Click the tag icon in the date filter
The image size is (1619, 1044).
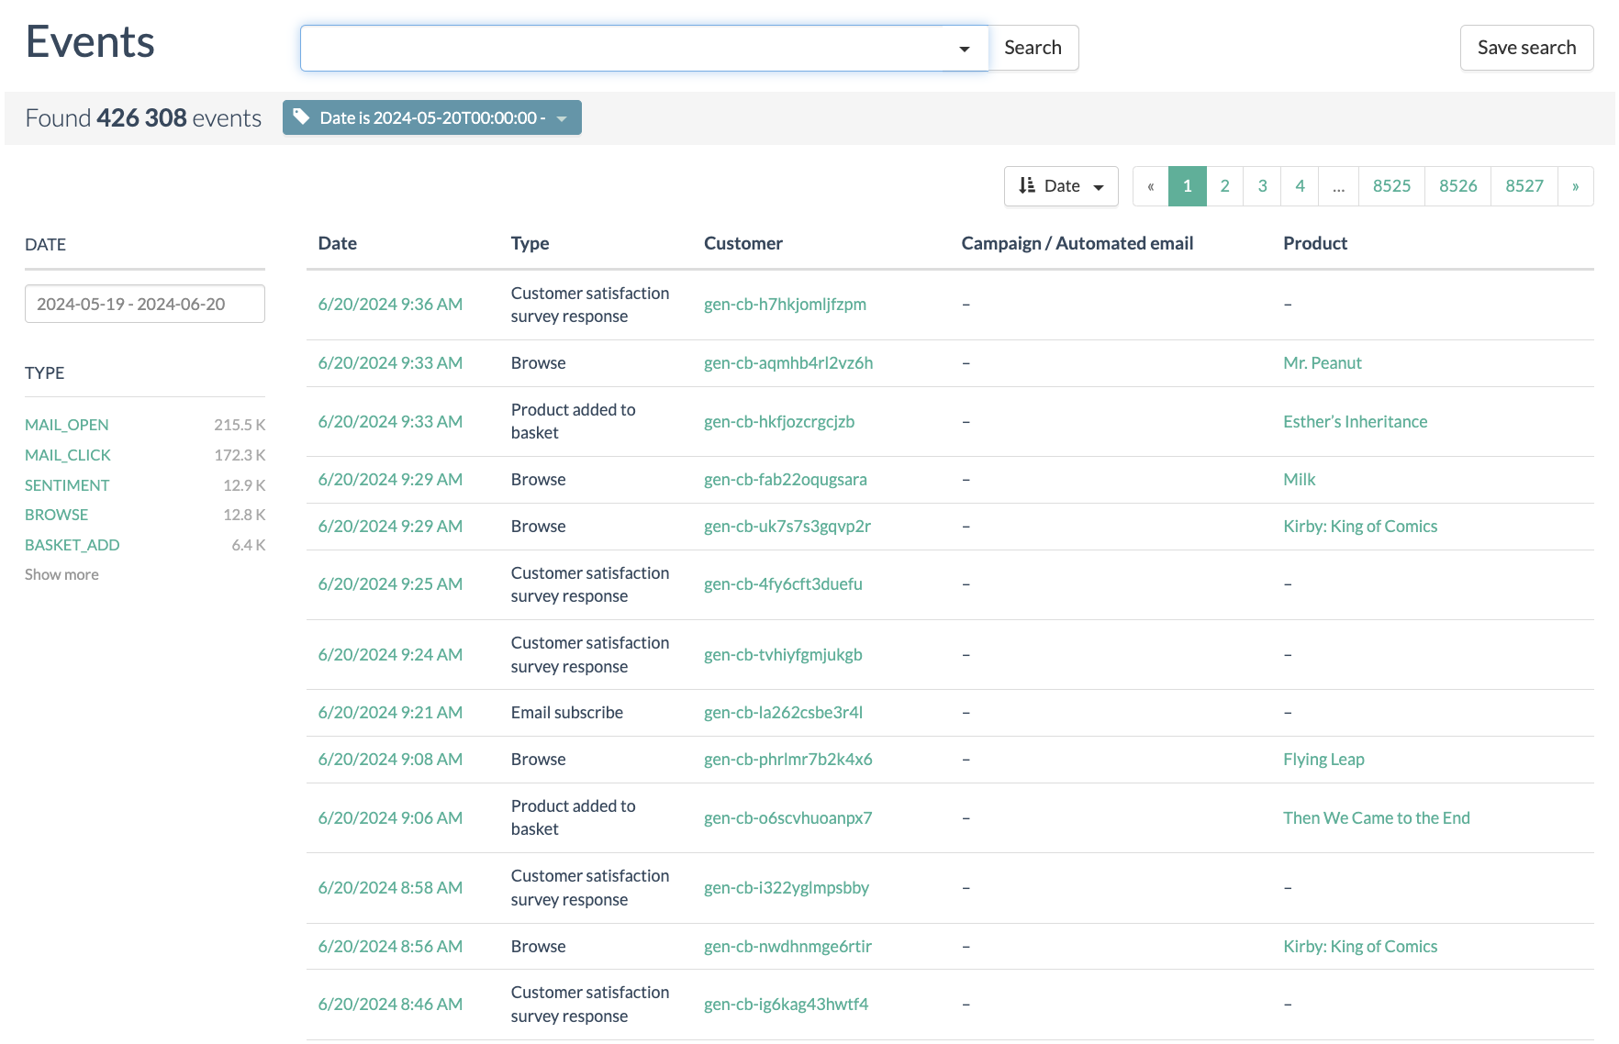coord(301,117)
